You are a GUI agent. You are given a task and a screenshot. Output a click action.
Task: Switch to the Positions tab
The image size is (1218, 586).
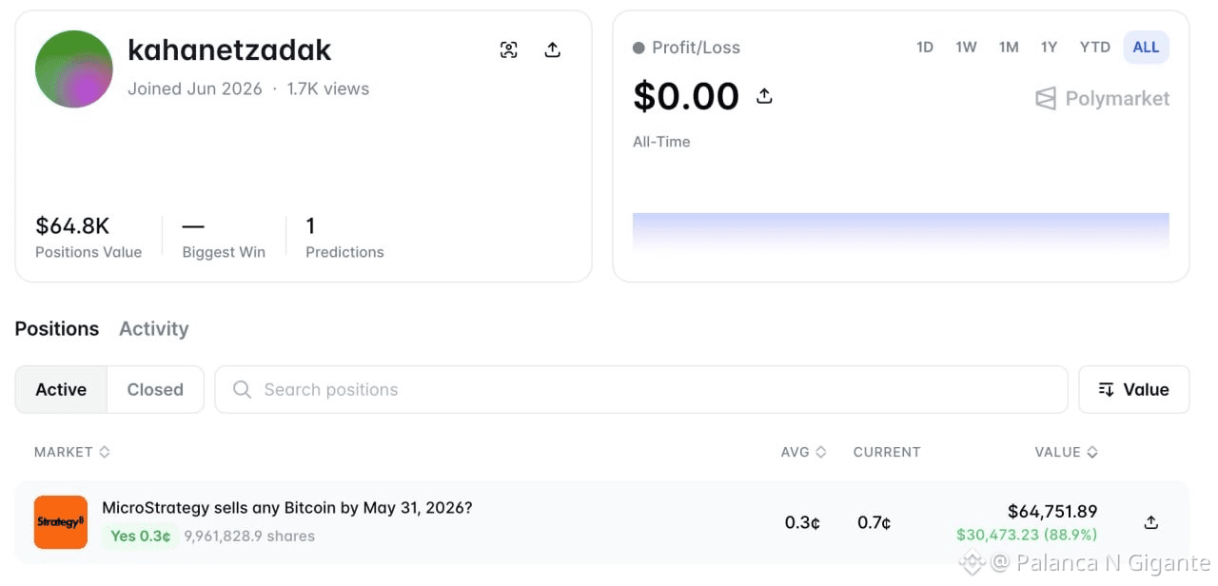point(57,328)
